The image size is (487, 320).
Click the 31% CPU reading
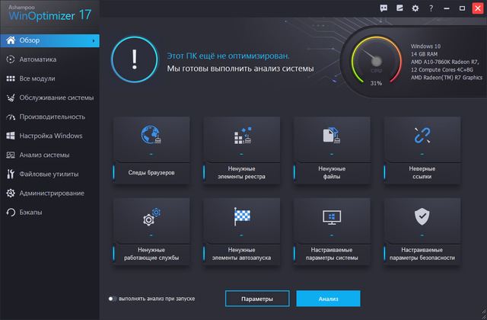376,83
